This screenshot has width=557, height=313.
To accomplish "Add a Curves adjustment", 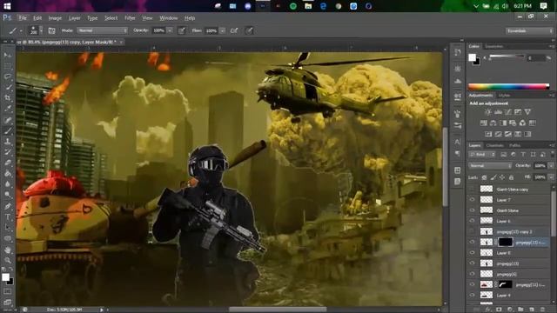I will click(x=508, y=112).
